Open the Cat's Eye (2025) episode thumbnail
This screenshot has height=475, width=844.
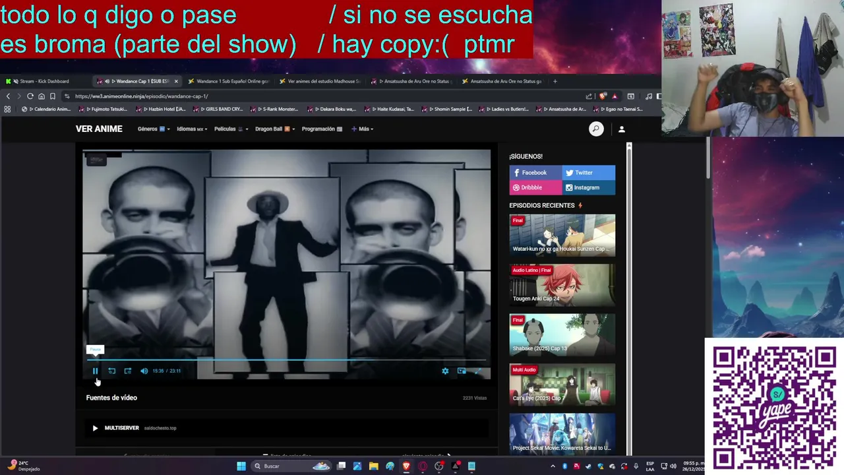[x=562, y=385]
